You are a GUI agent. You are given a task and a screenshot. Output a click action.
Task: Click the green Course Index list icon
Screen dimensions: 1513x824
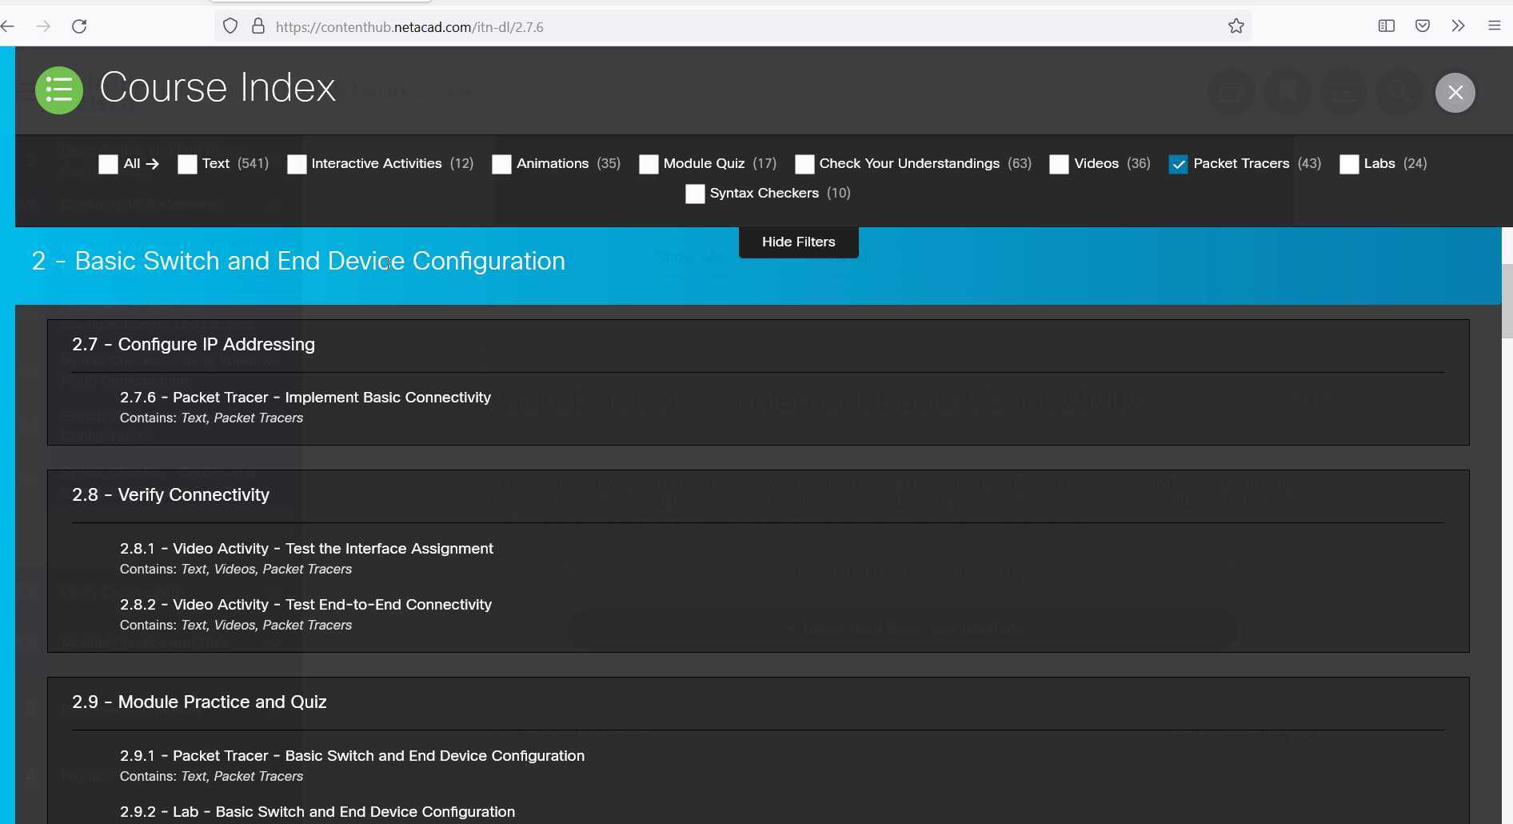(x=58, y=90)
